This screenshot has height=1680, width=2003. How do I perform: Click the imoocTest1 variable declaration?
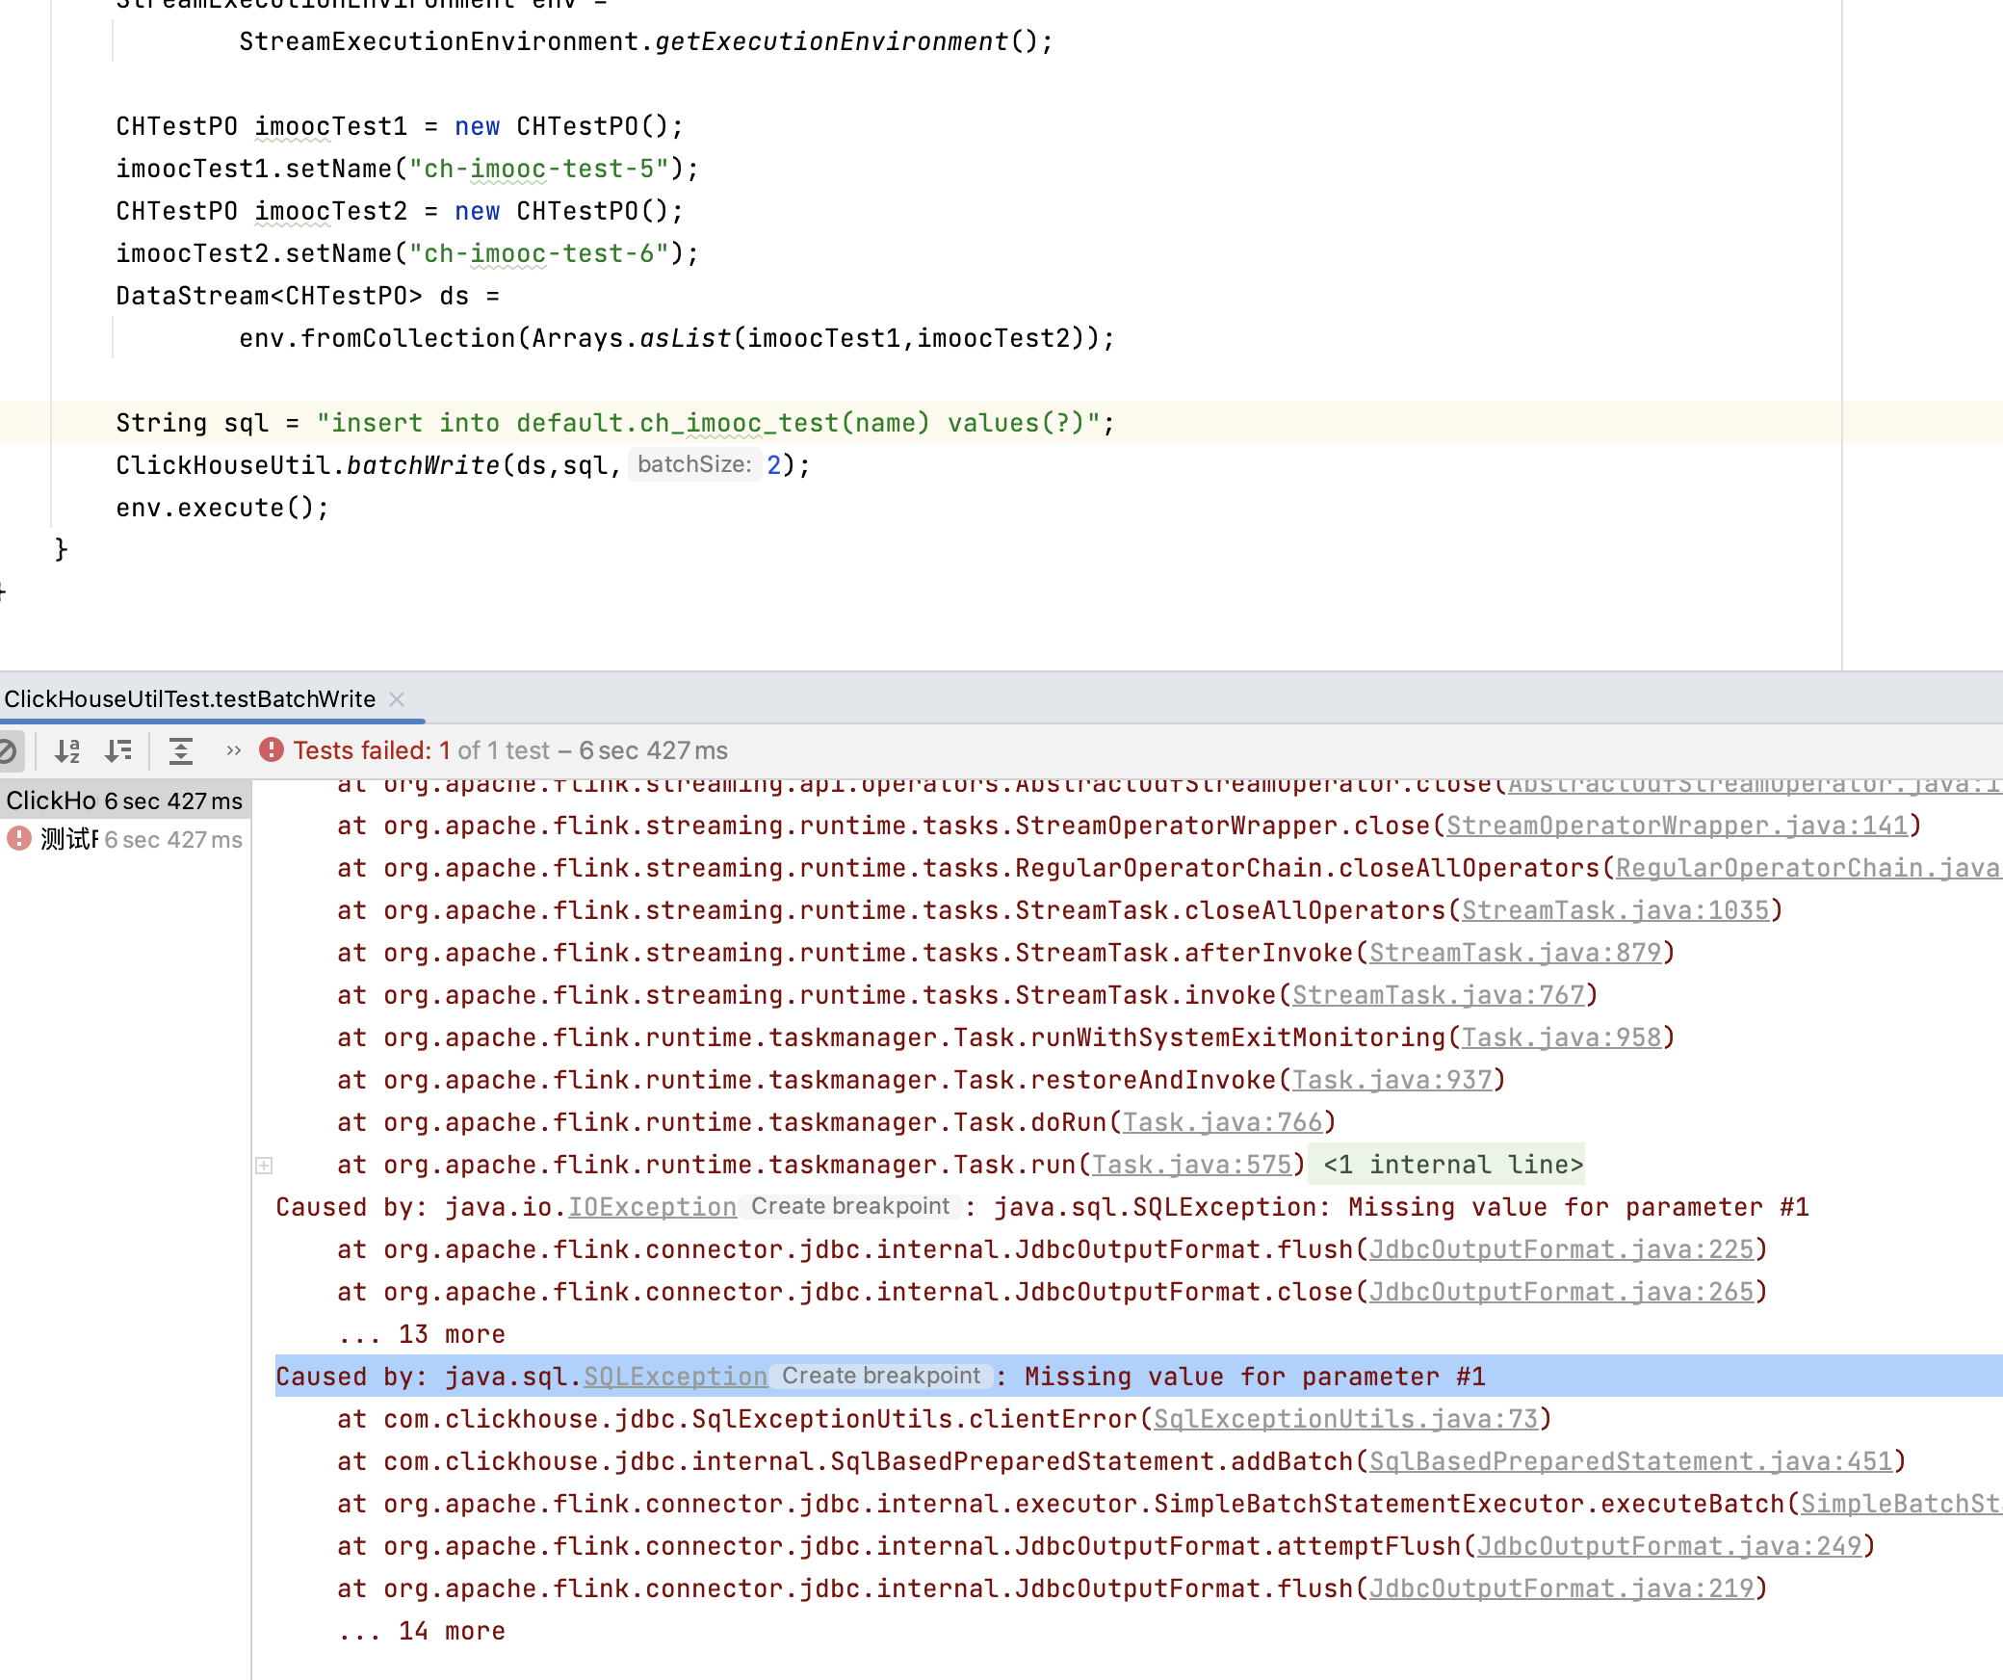click(330, 126)
